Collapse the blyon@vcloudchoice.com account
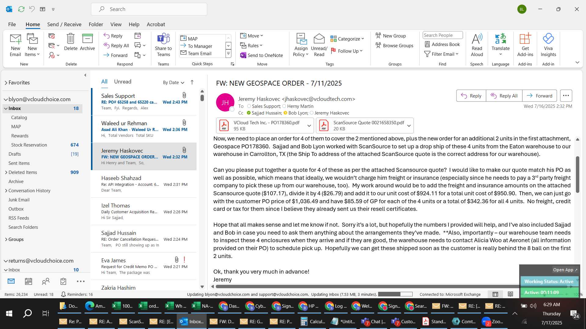586x329 pixels. click(x=5, y=99)
